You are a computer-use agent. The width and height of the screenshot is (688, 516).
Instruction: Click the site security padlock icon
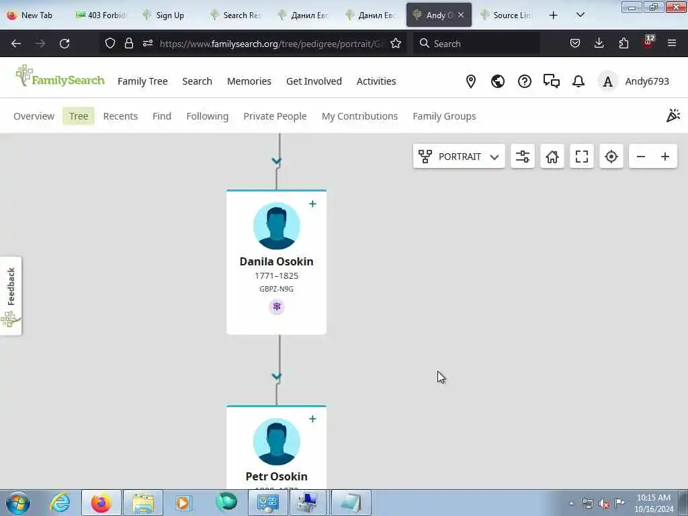coord(128,43)
